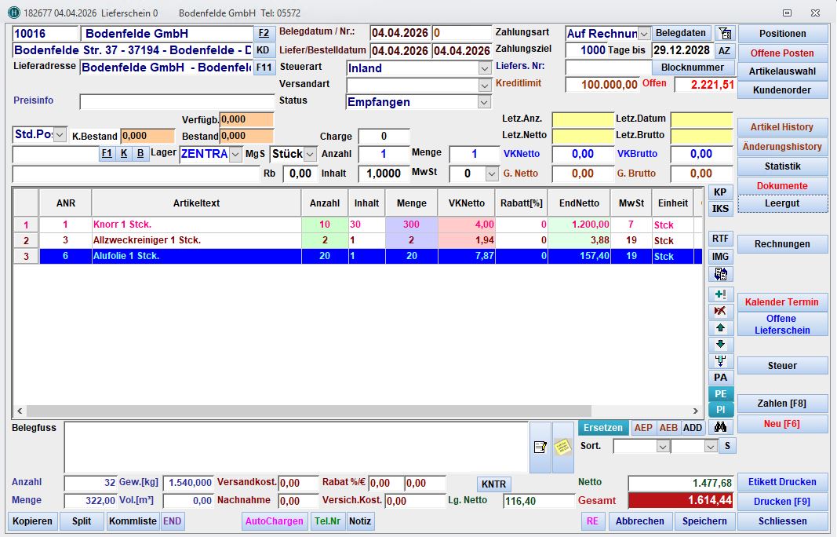Toggle the PI button
This screenshot has height=537, width=837.
coord(720,410)
